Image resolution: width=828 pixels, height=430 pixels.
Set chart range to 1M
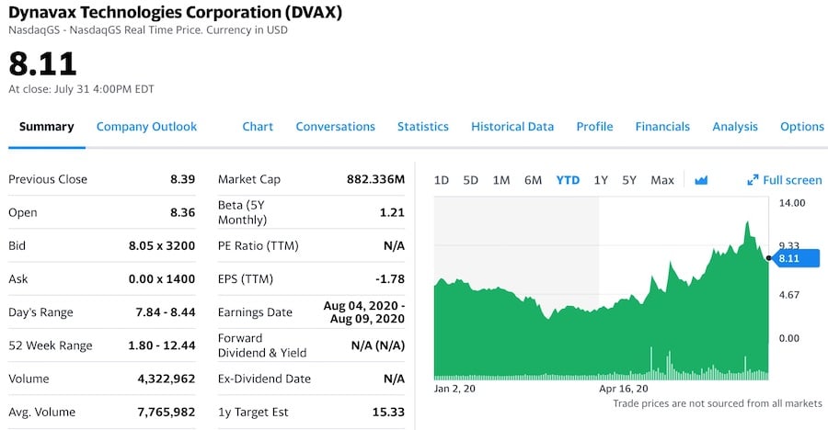[x=500, y=180]
